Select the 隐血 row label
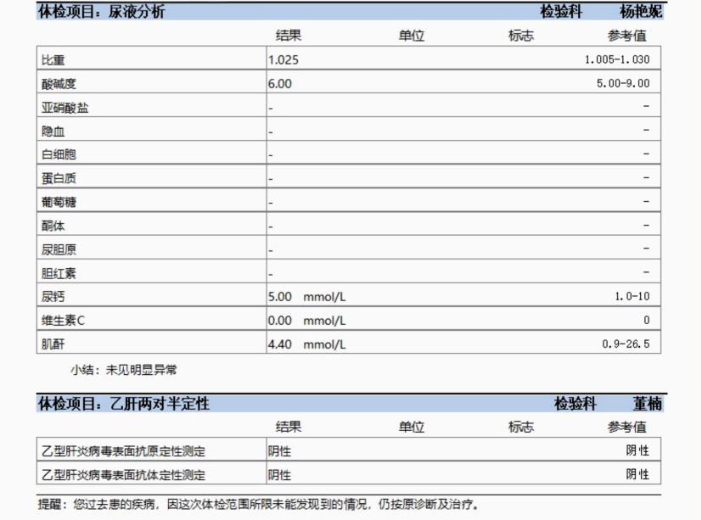The width and height of the screenshot is (702, 520). click(x=53, y=131)
